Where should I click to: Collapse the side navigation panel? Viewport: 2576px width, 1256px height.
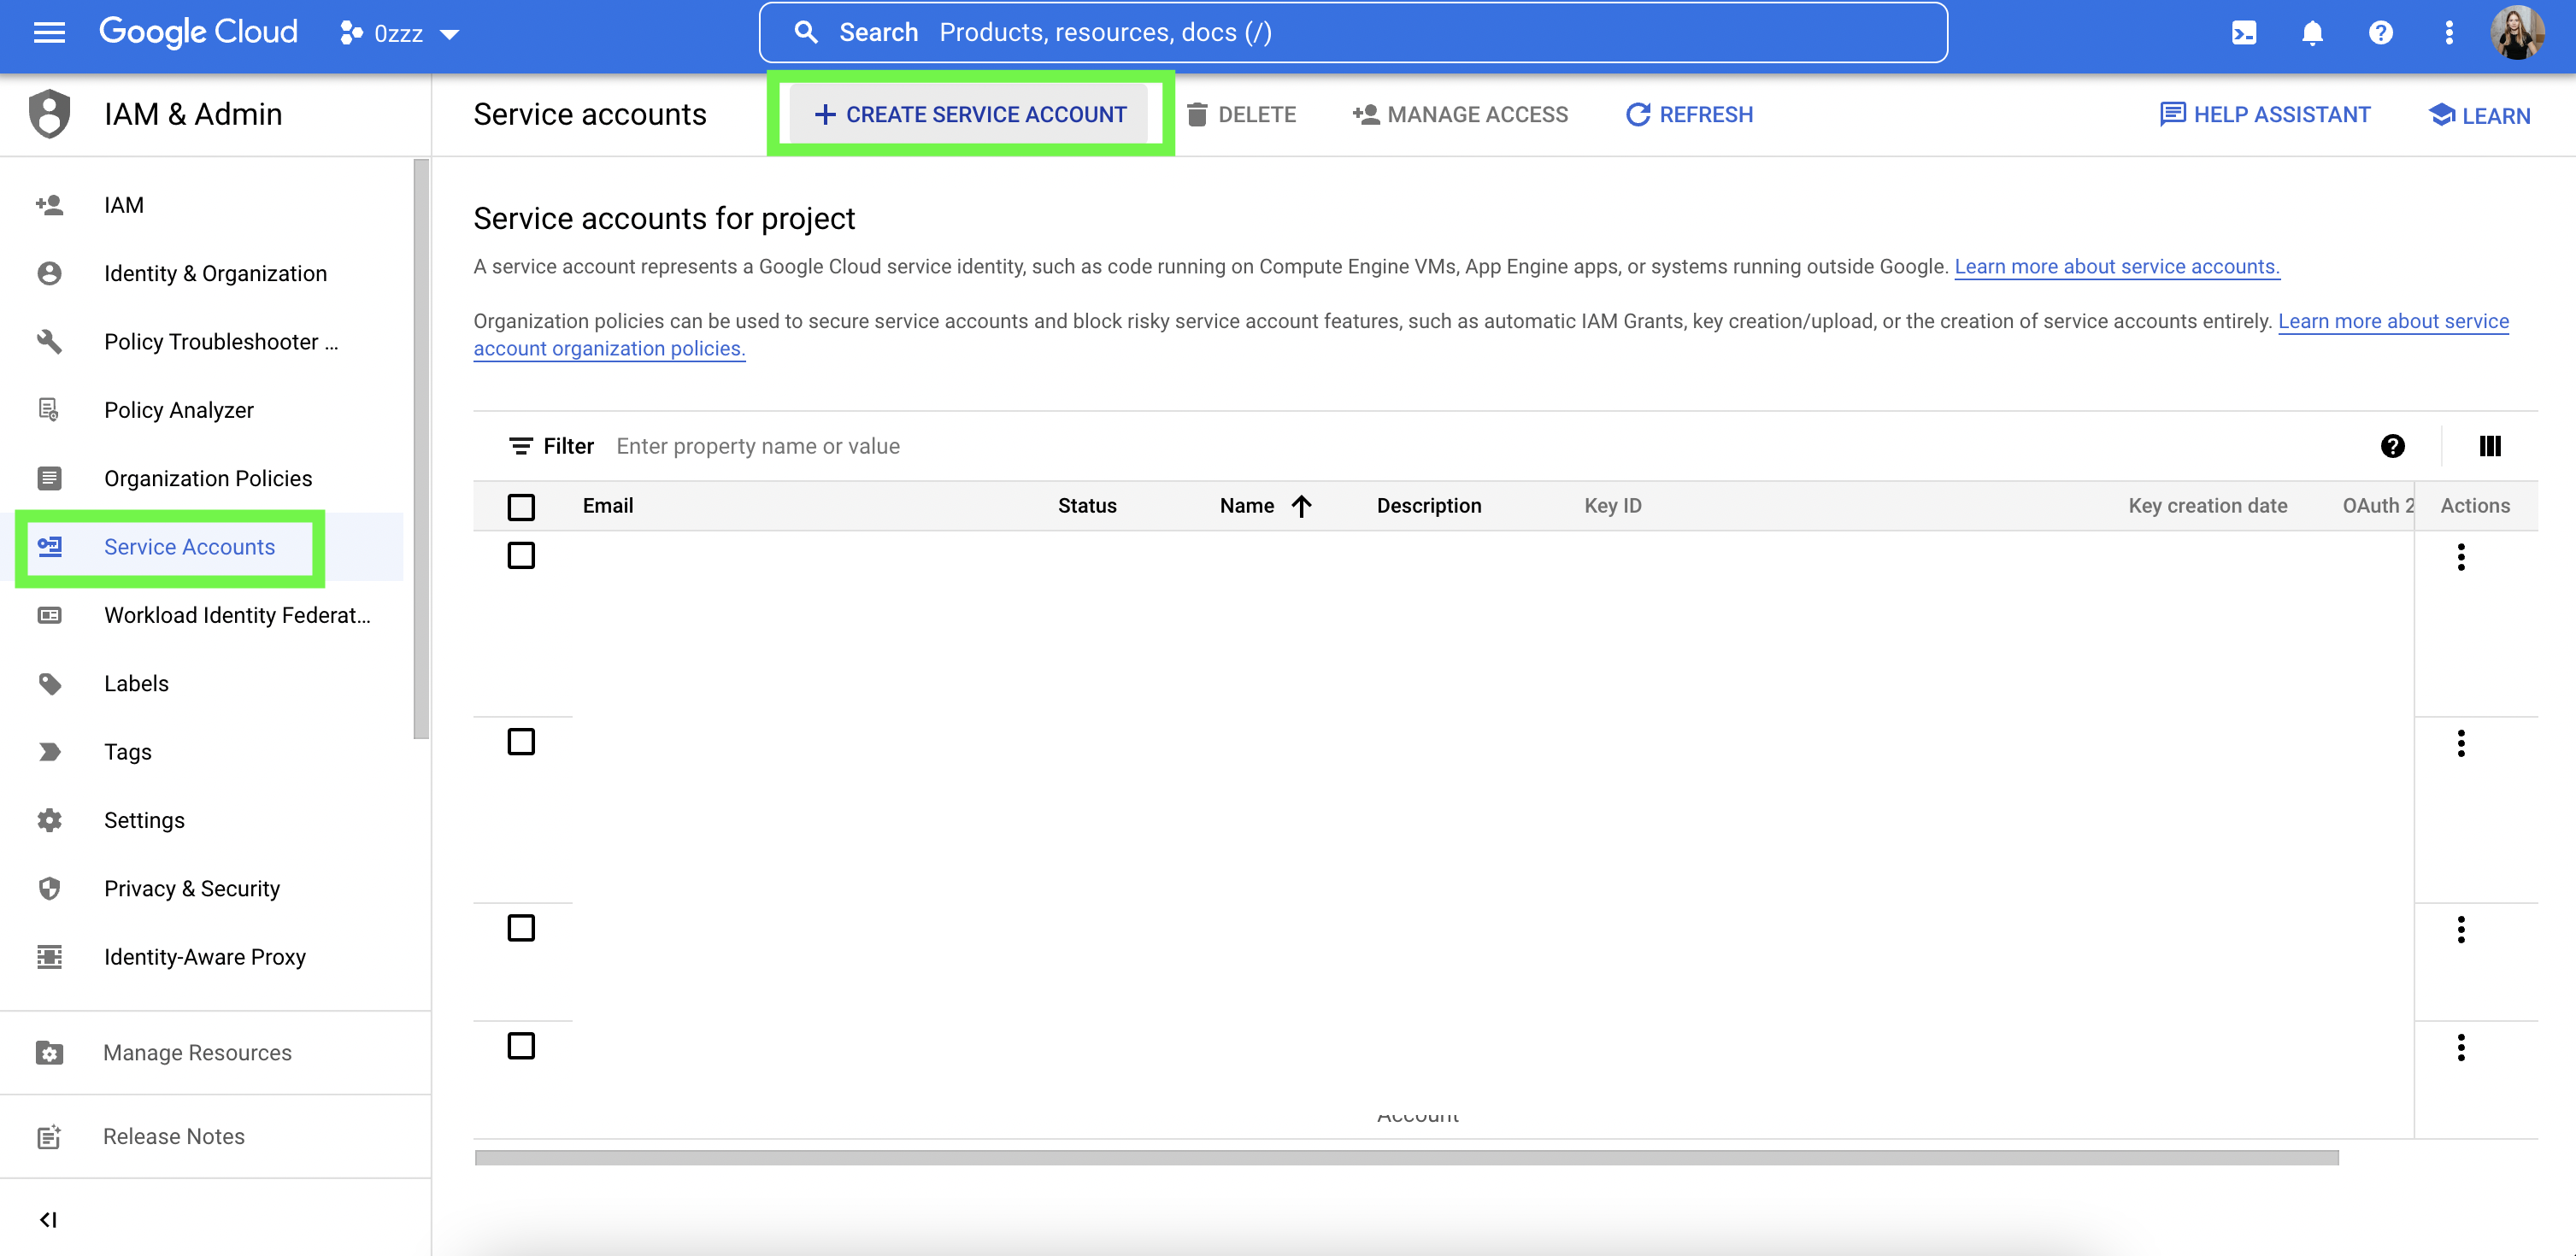coord(48,1219)
